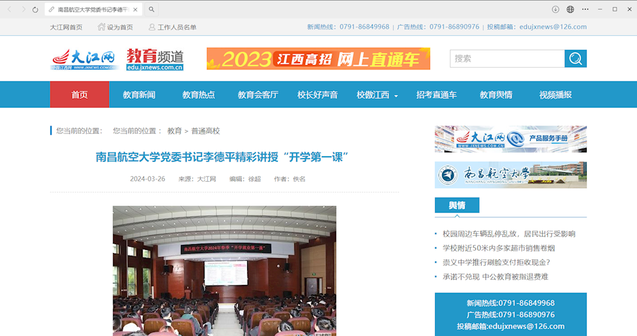The image size is (637, 336).
Task: Open the browser downloads icon
Action: pos(555,10)
